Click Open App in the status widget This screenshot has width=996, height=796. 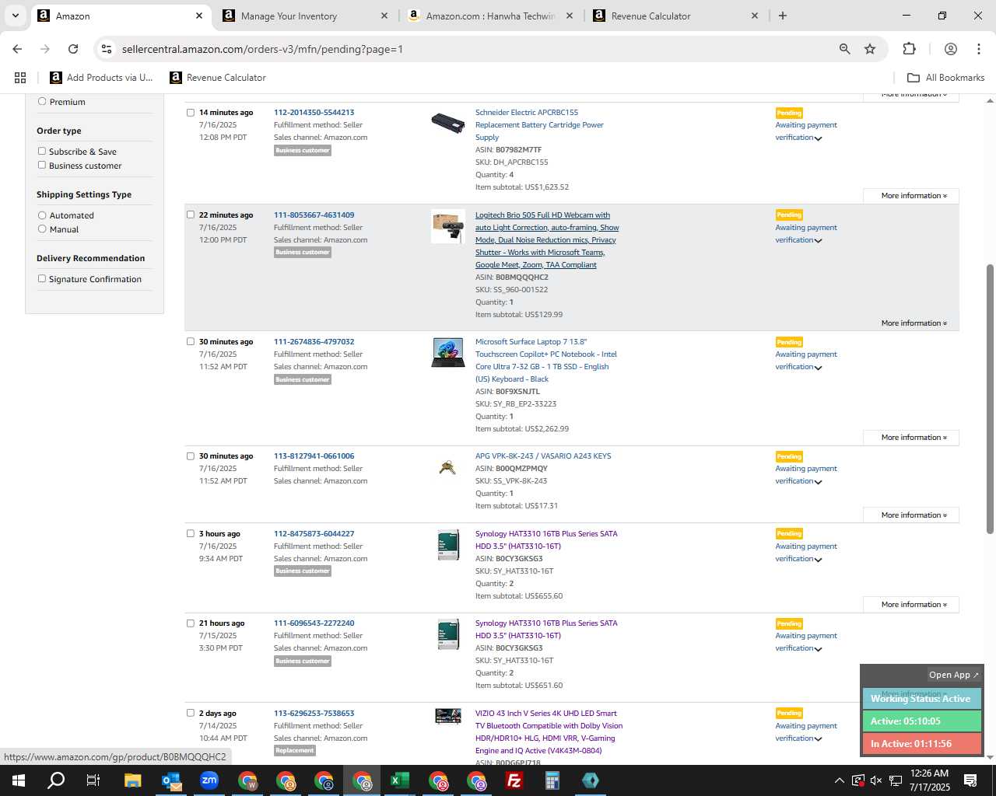pos(954,675)
